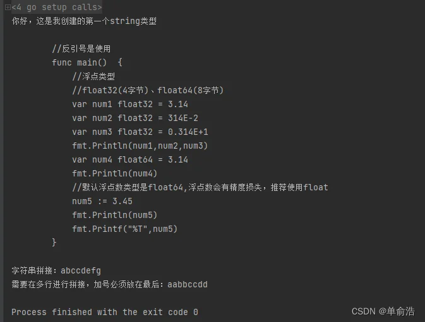Expand the folded go setup calls plus icon
Viewport: 425px width, 322px height.
(5, 7)
